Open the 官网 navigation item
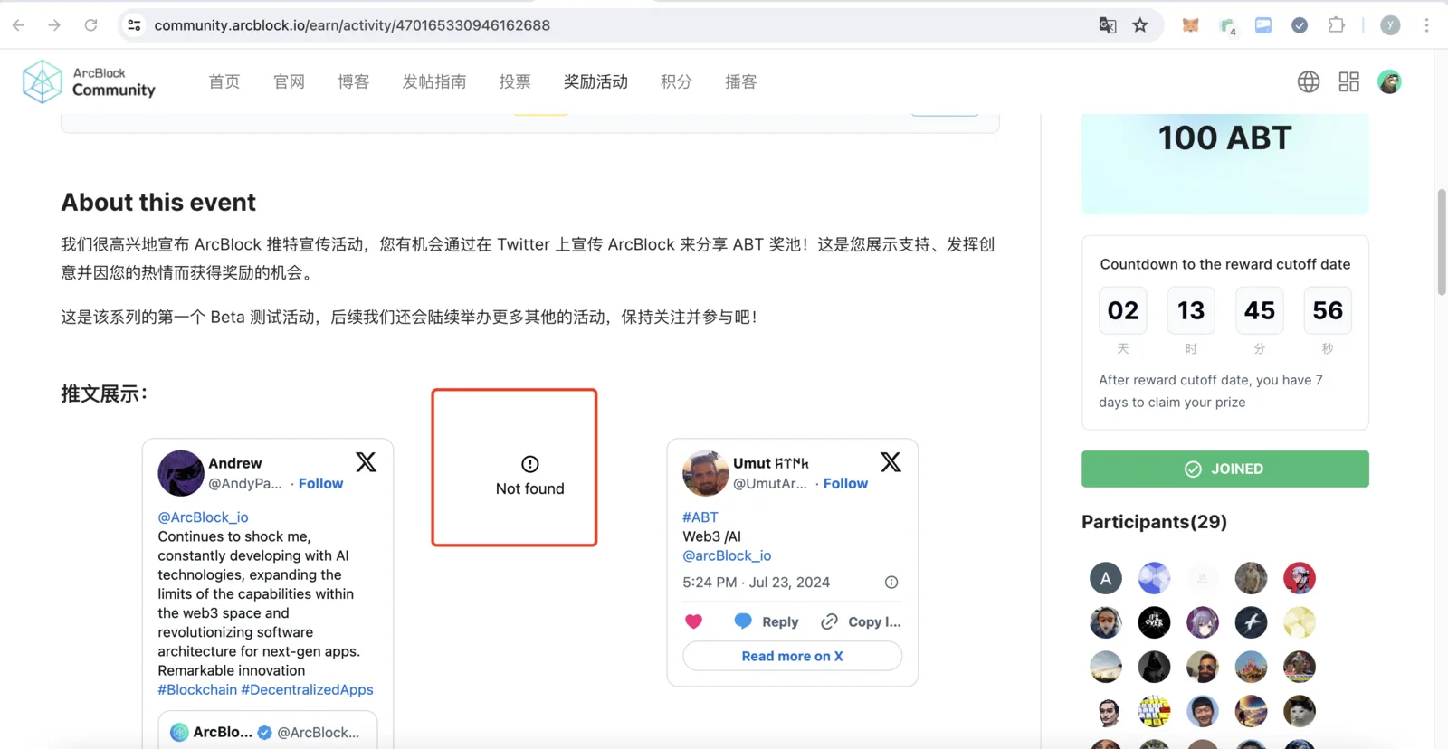 pyautogui.click(x=289, y=81)
